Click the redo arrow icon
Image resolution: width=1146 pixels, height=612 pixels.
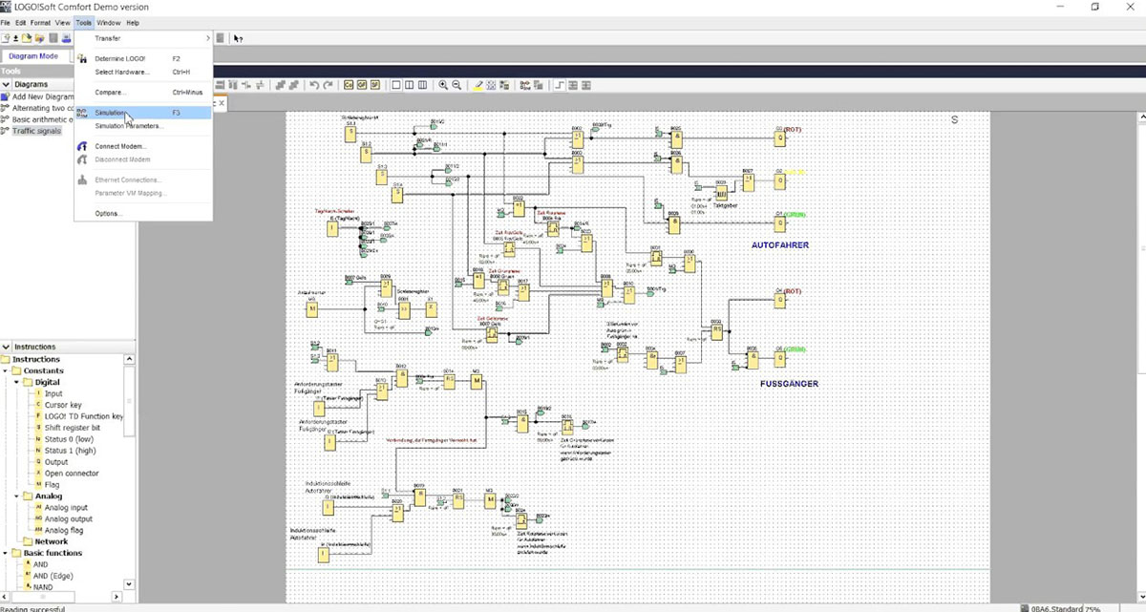pyautogui.click(x=328, y=85)
